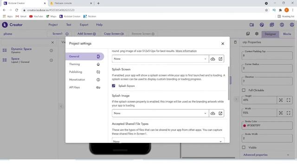Screen dimensions: 297x167
Task: Click the Remove Screen button
Action: click(143, 34)
